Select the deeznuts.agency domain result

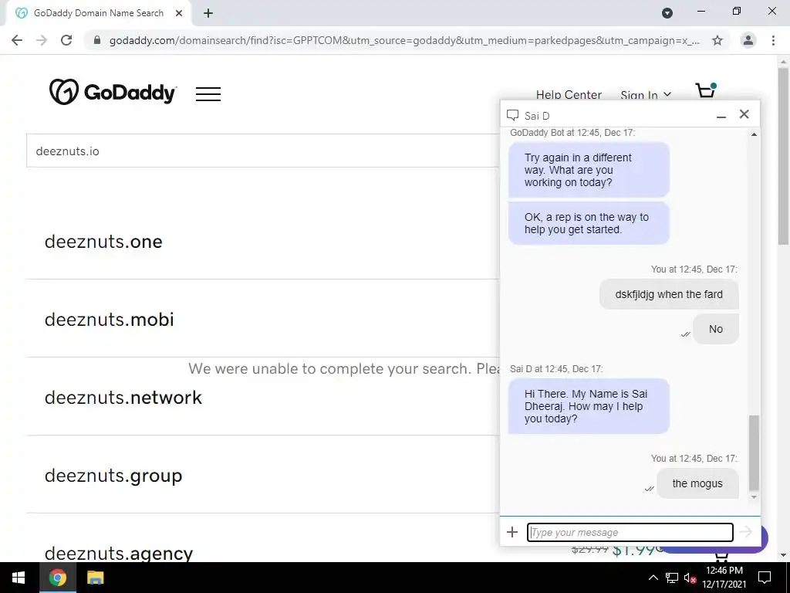(x=118, y=553)
